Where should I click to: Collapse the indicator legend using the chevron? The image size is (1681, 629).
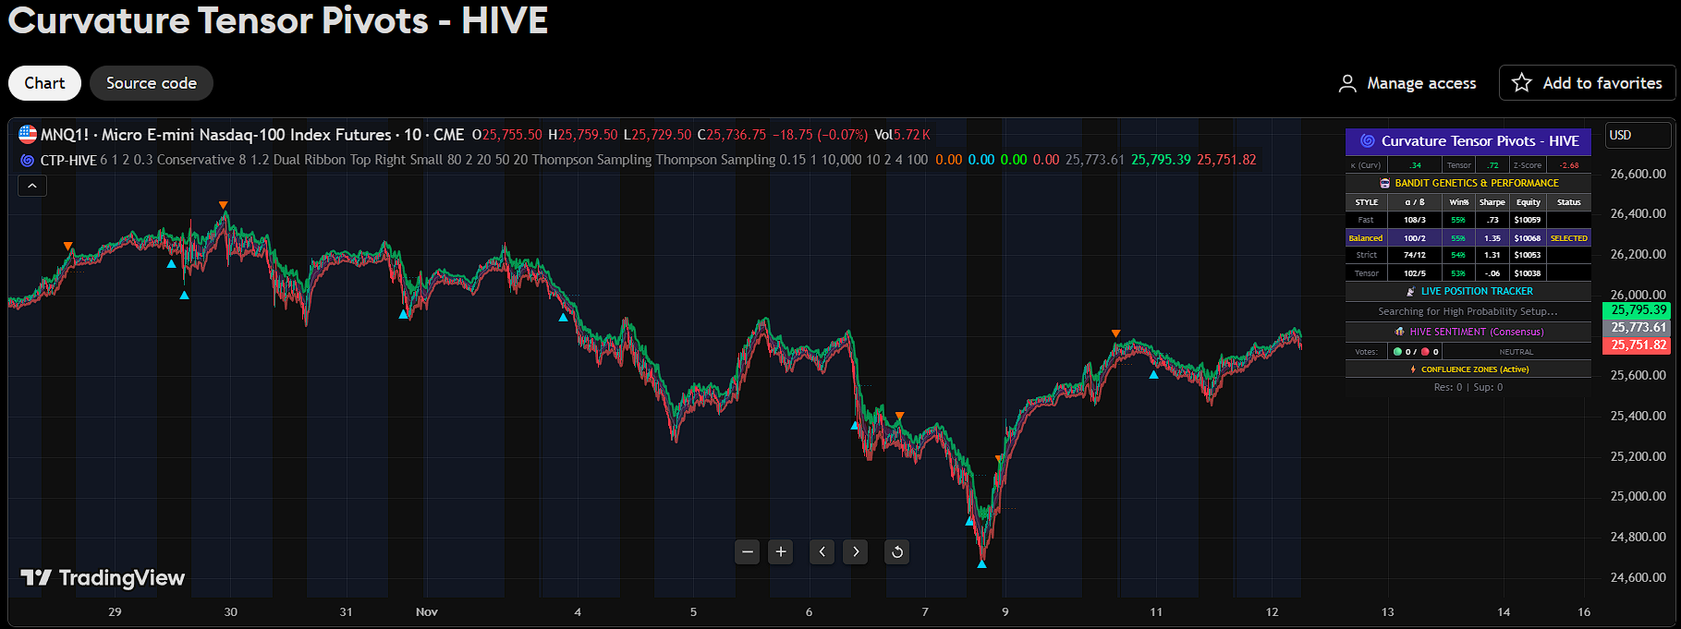[x=32, y=186]
